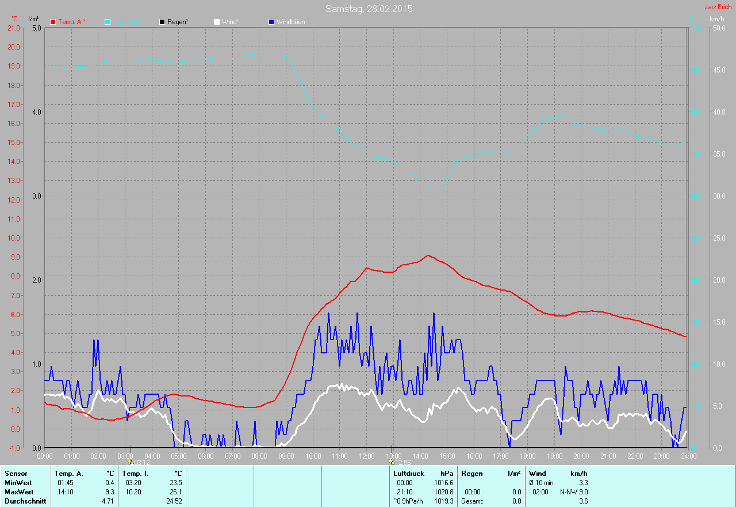The image size is (736, 507).
Task: Click the 'MaxWert' row header
Action: [x=20, y=492]
